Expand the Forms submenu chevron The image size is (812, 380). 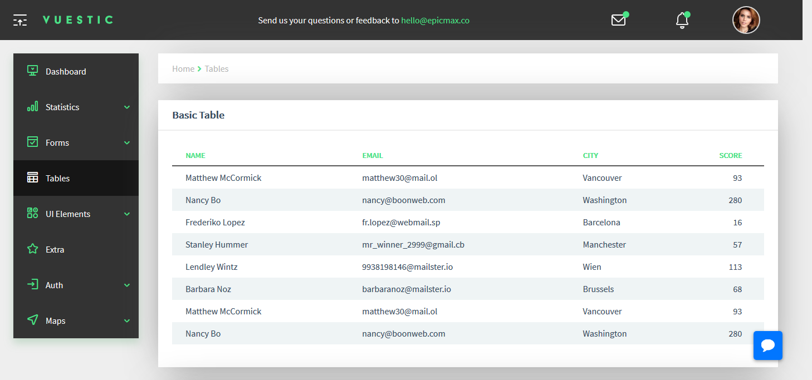click(x=127, y=143)
